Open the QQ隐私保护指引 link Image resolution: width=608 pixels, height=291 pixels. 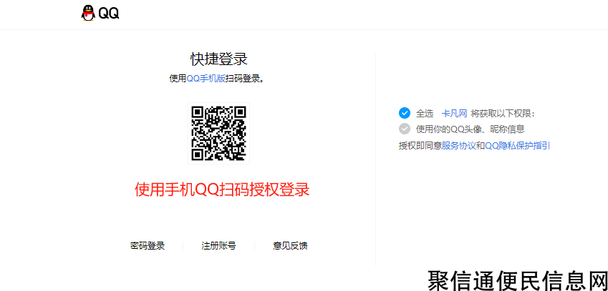pyautogui.click(x=518, y=146)
